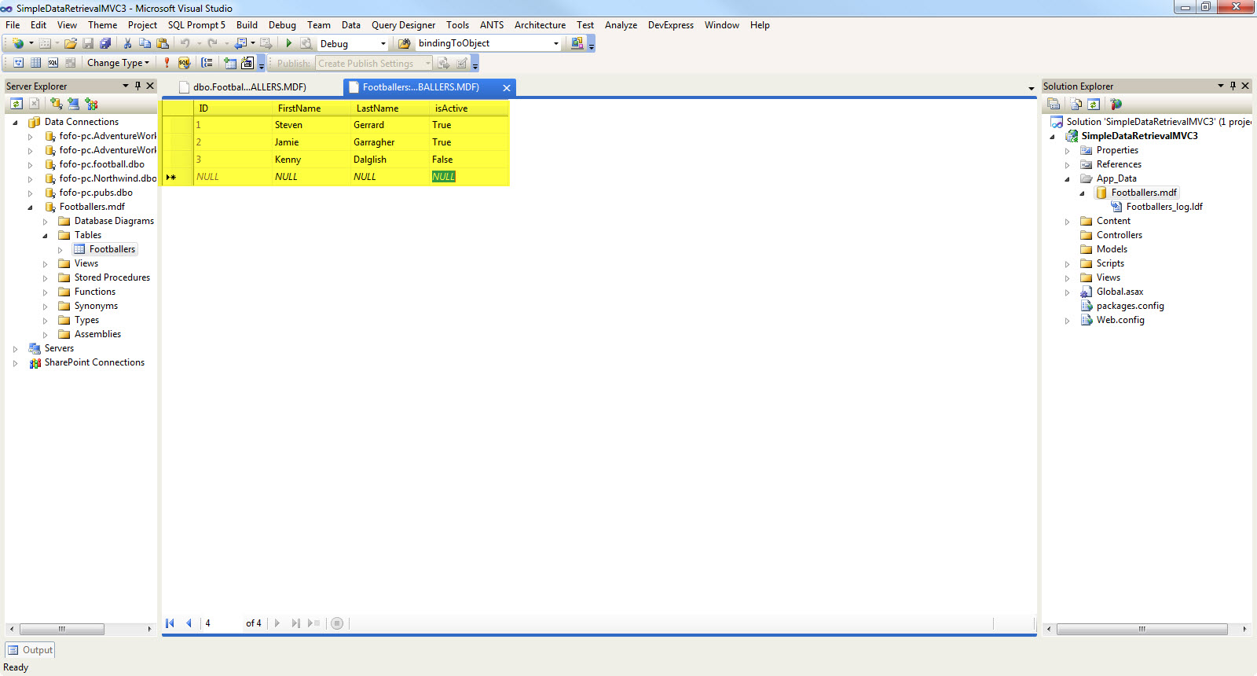Viewport: 1257px width, 676px height.
Task: Click the Add Group By icon
Action: click(x=207, y=63)
